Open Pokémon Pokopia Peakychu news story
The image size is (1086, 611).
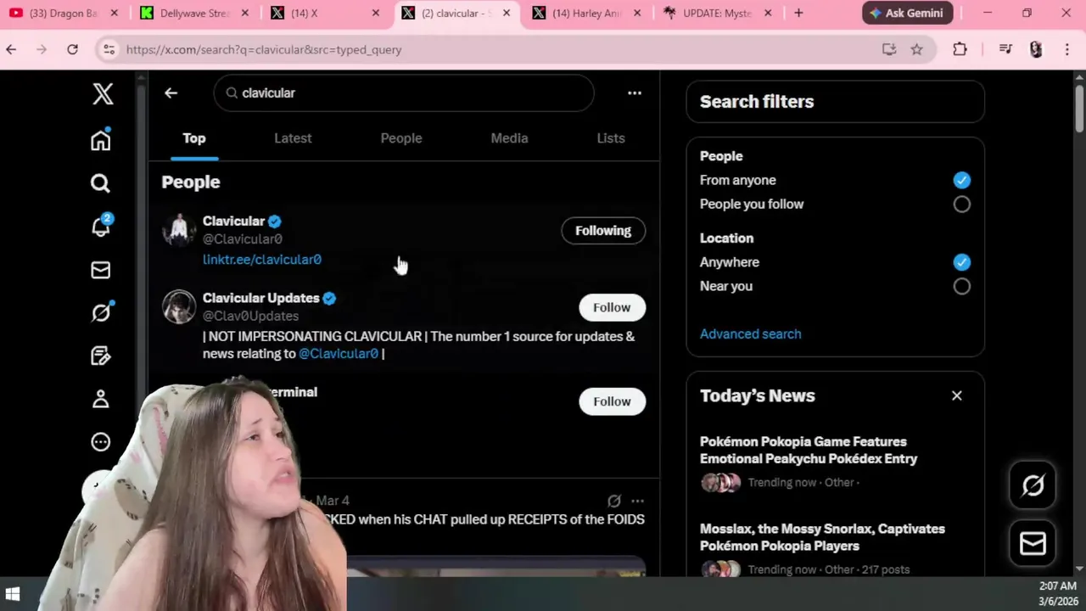click(x=809, y=450)
